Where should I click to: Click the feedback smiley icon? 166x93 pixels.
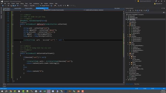click(x=138, y=1)
